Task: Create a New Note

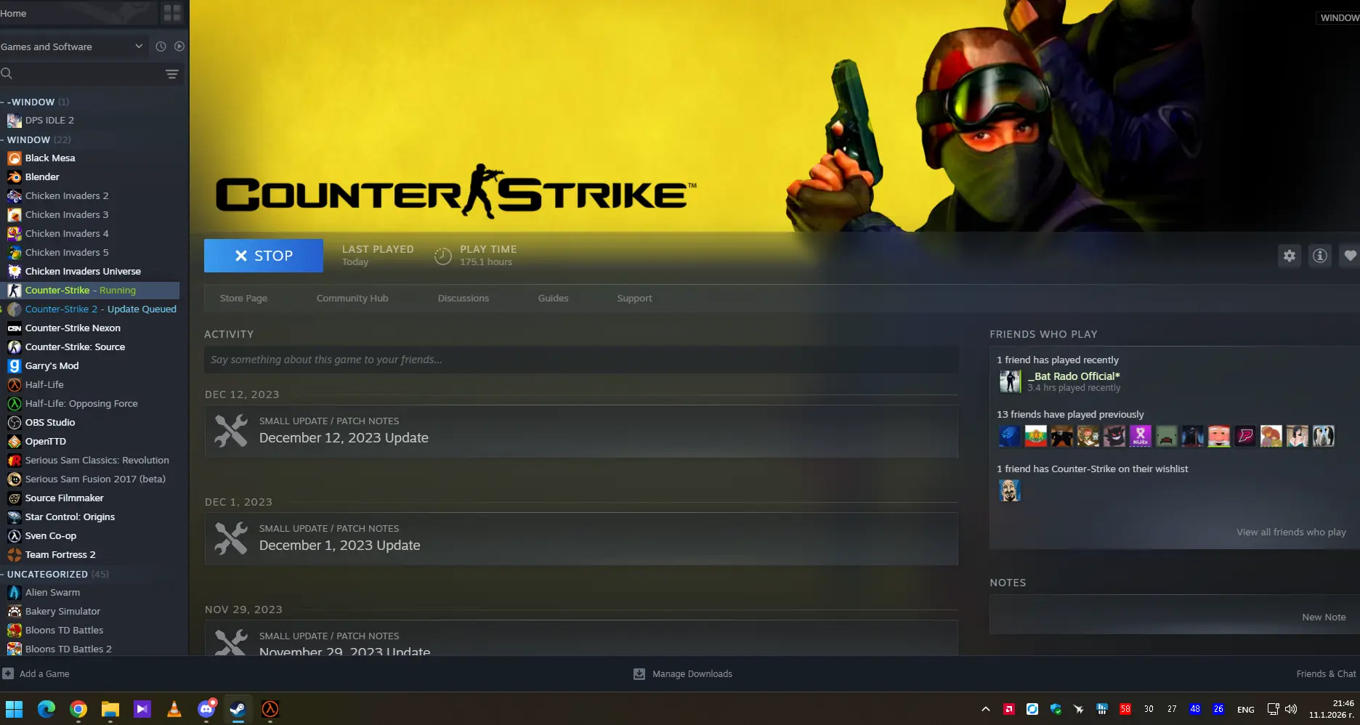Action: (x=1324, y=617)
